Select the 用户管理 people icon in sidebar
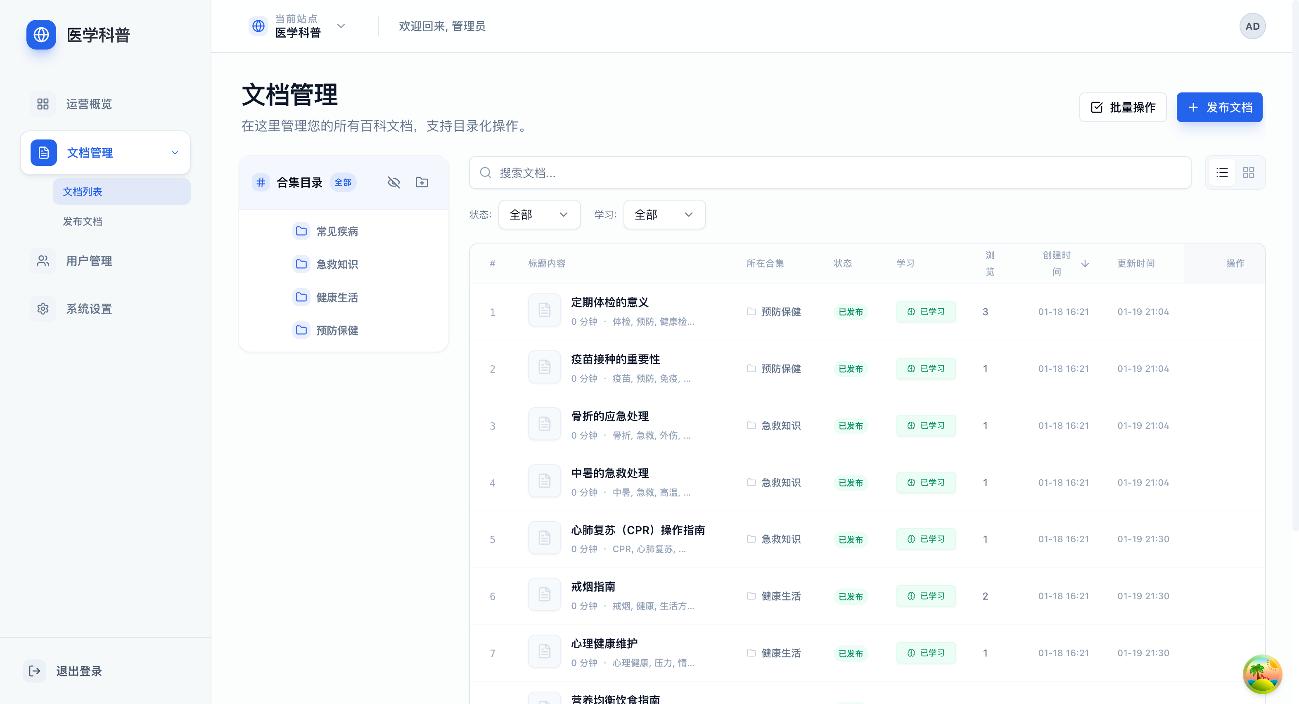Image resolution: width=1299 pixels, height=704 pixels. (x=43, y=260)
